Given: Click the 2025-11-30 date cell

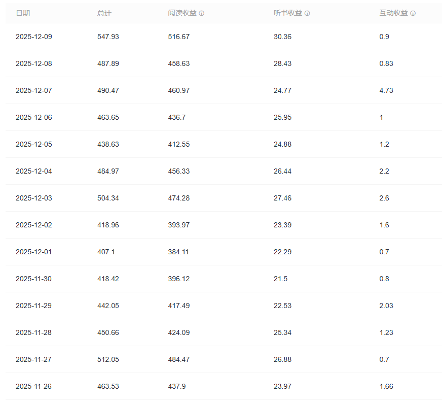Looking at the screenshot, I should [x=34, y=279].
